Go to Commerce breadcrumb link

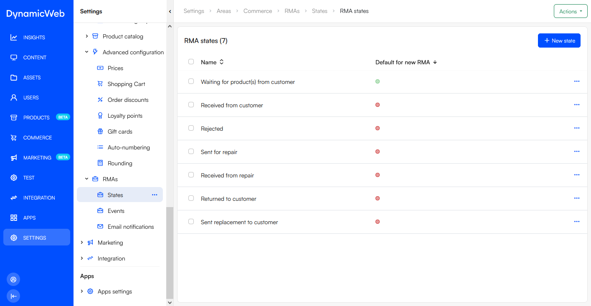pyautogui.click(x=258, y=11)
